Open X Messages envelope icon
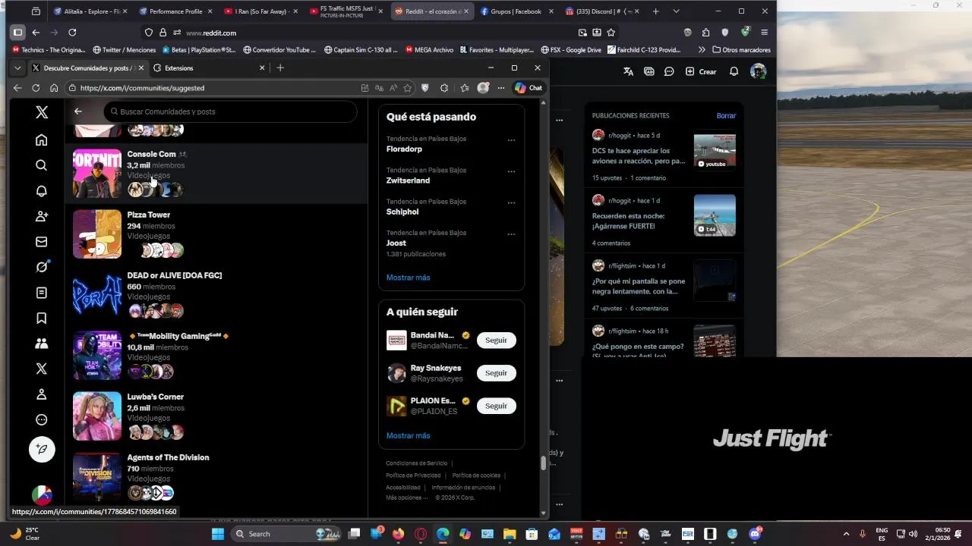972x546 pixels. pos(42,242)
